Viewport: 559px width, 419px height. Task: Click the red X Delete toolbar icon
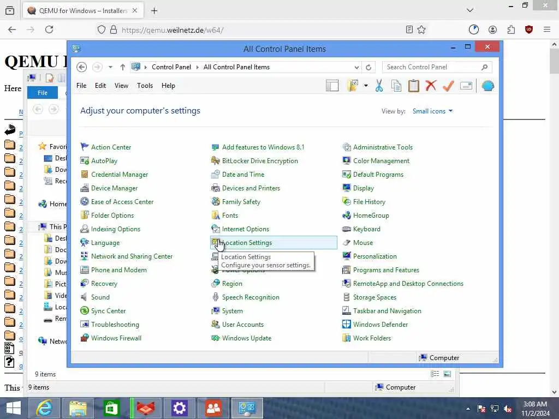coord(431,86)
